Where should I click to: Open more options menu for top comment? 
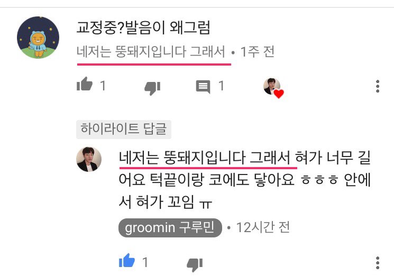(x=378, y=86)
